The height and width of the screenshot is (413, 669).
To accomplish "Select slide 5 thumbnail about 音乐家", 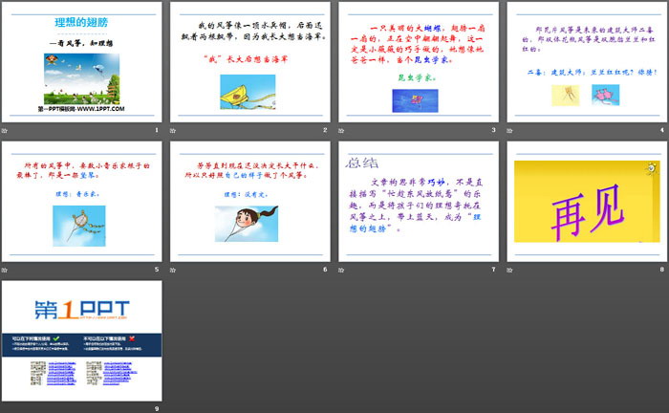I will (81, 202).
